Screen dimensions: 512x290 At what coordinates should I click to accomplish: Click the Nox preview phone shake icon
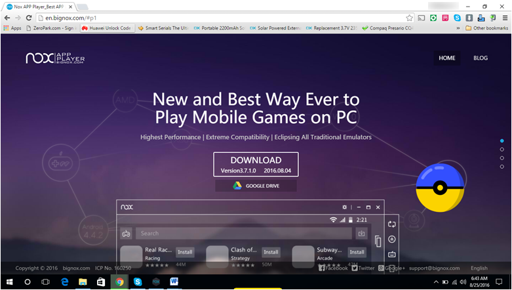click(x=378, y=241)
